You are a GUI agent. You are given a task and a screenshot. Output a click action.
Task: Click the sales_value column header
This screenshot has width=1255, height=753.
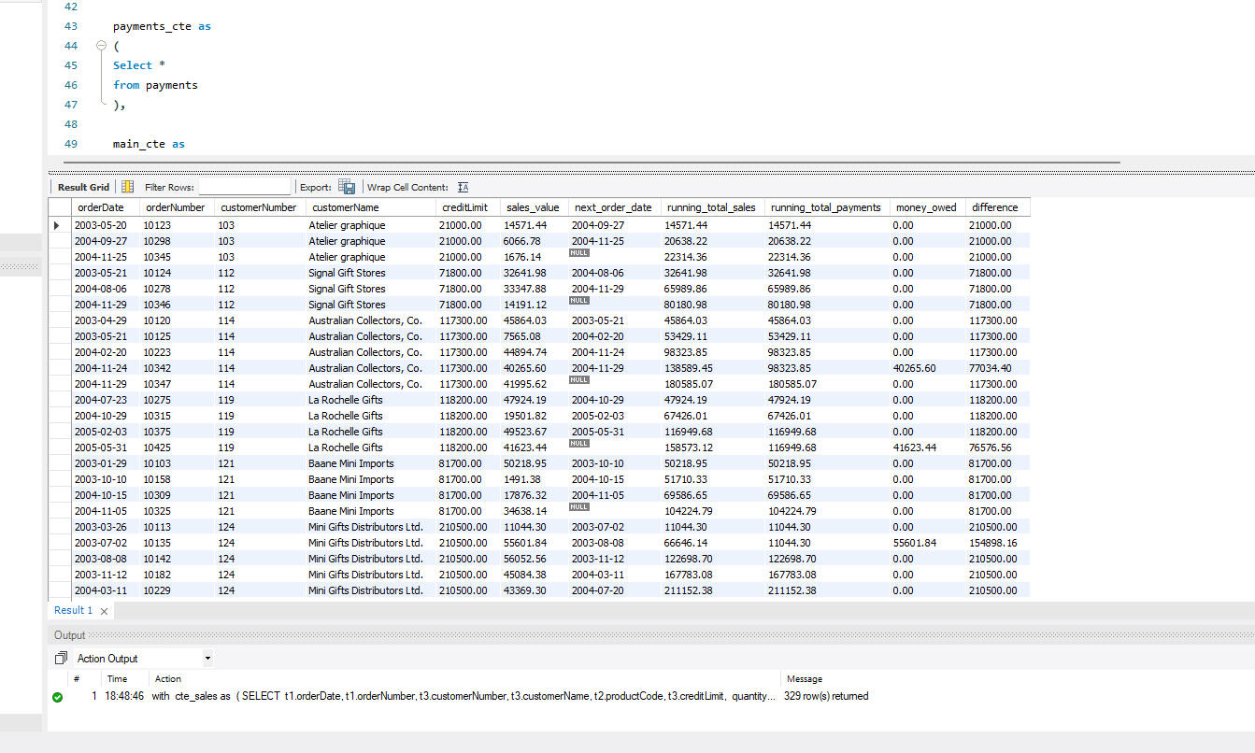[534, 207]
